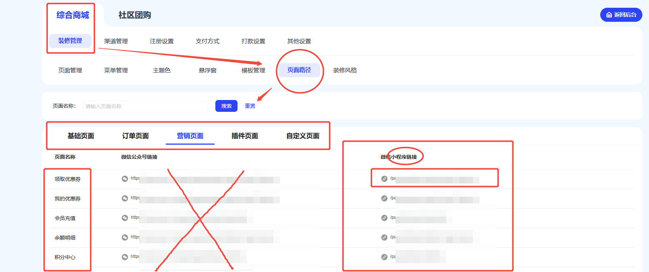Switch to 自定义页面 tab
The height and width of the screenshot is (272, 649).
coord(303,136)
